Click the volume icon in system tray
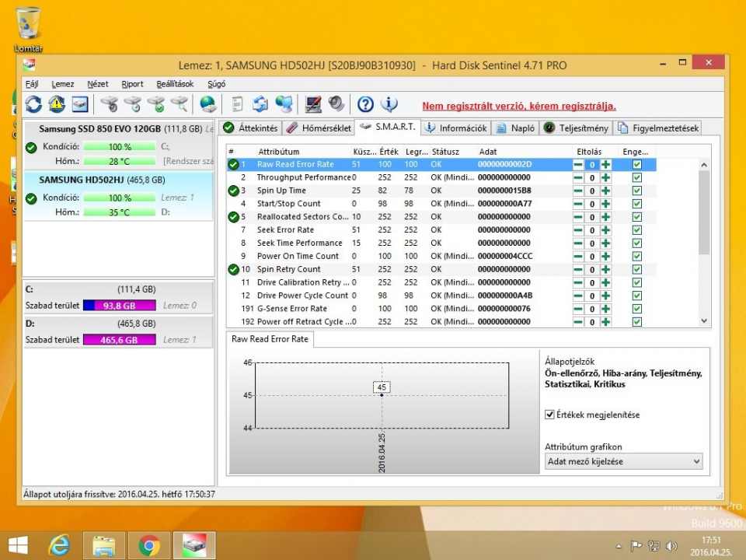The width and height of the screenshot is (746, 560). click(671, 546)
